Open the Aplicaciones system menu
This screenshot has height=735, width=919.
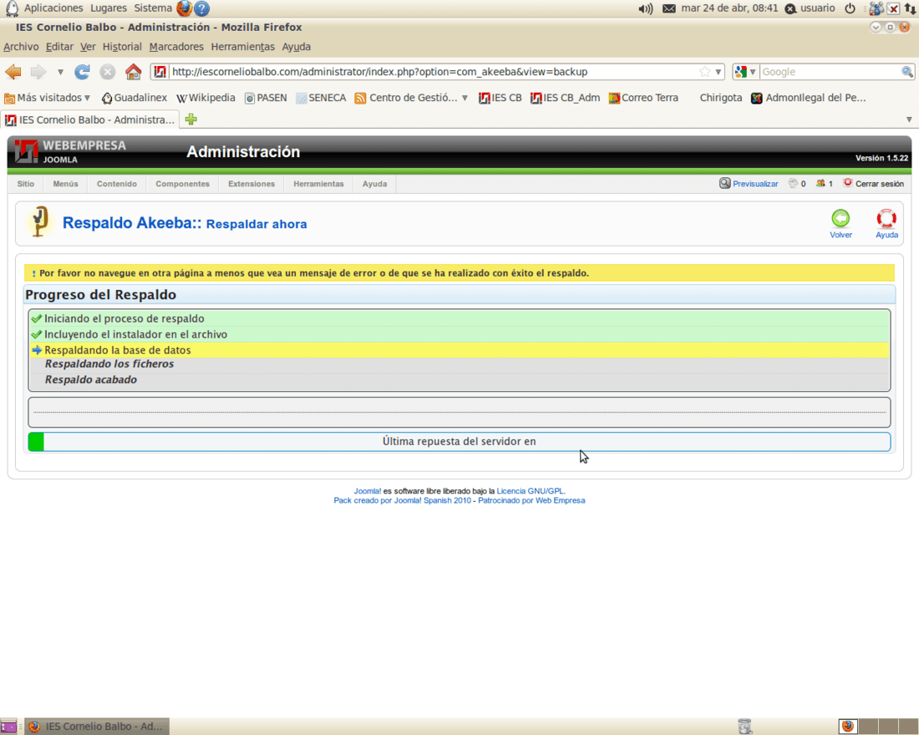(53, 8)
